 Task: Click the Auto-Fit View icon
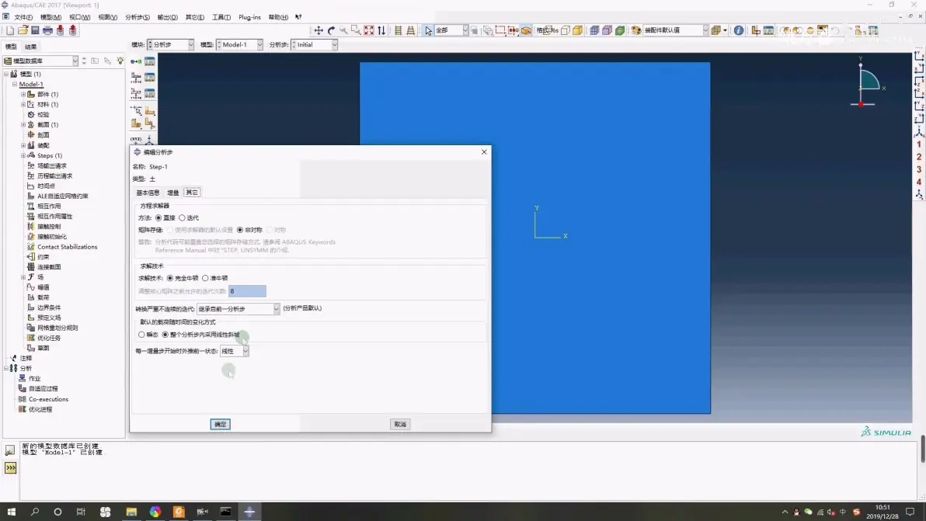click(x=369, y=30)
